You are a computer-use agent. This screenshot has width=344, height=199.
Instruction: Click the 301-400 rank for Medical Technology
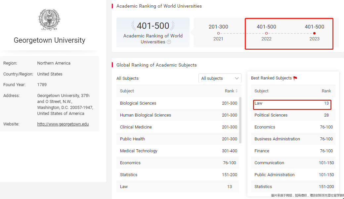(x=230, y=151)
